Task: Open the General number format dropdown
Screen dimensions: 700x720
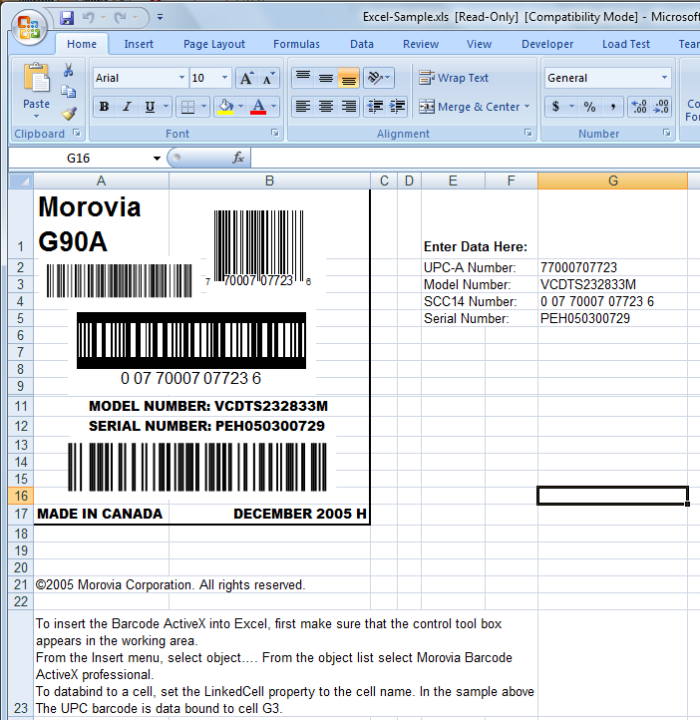Action: [664, 78]
